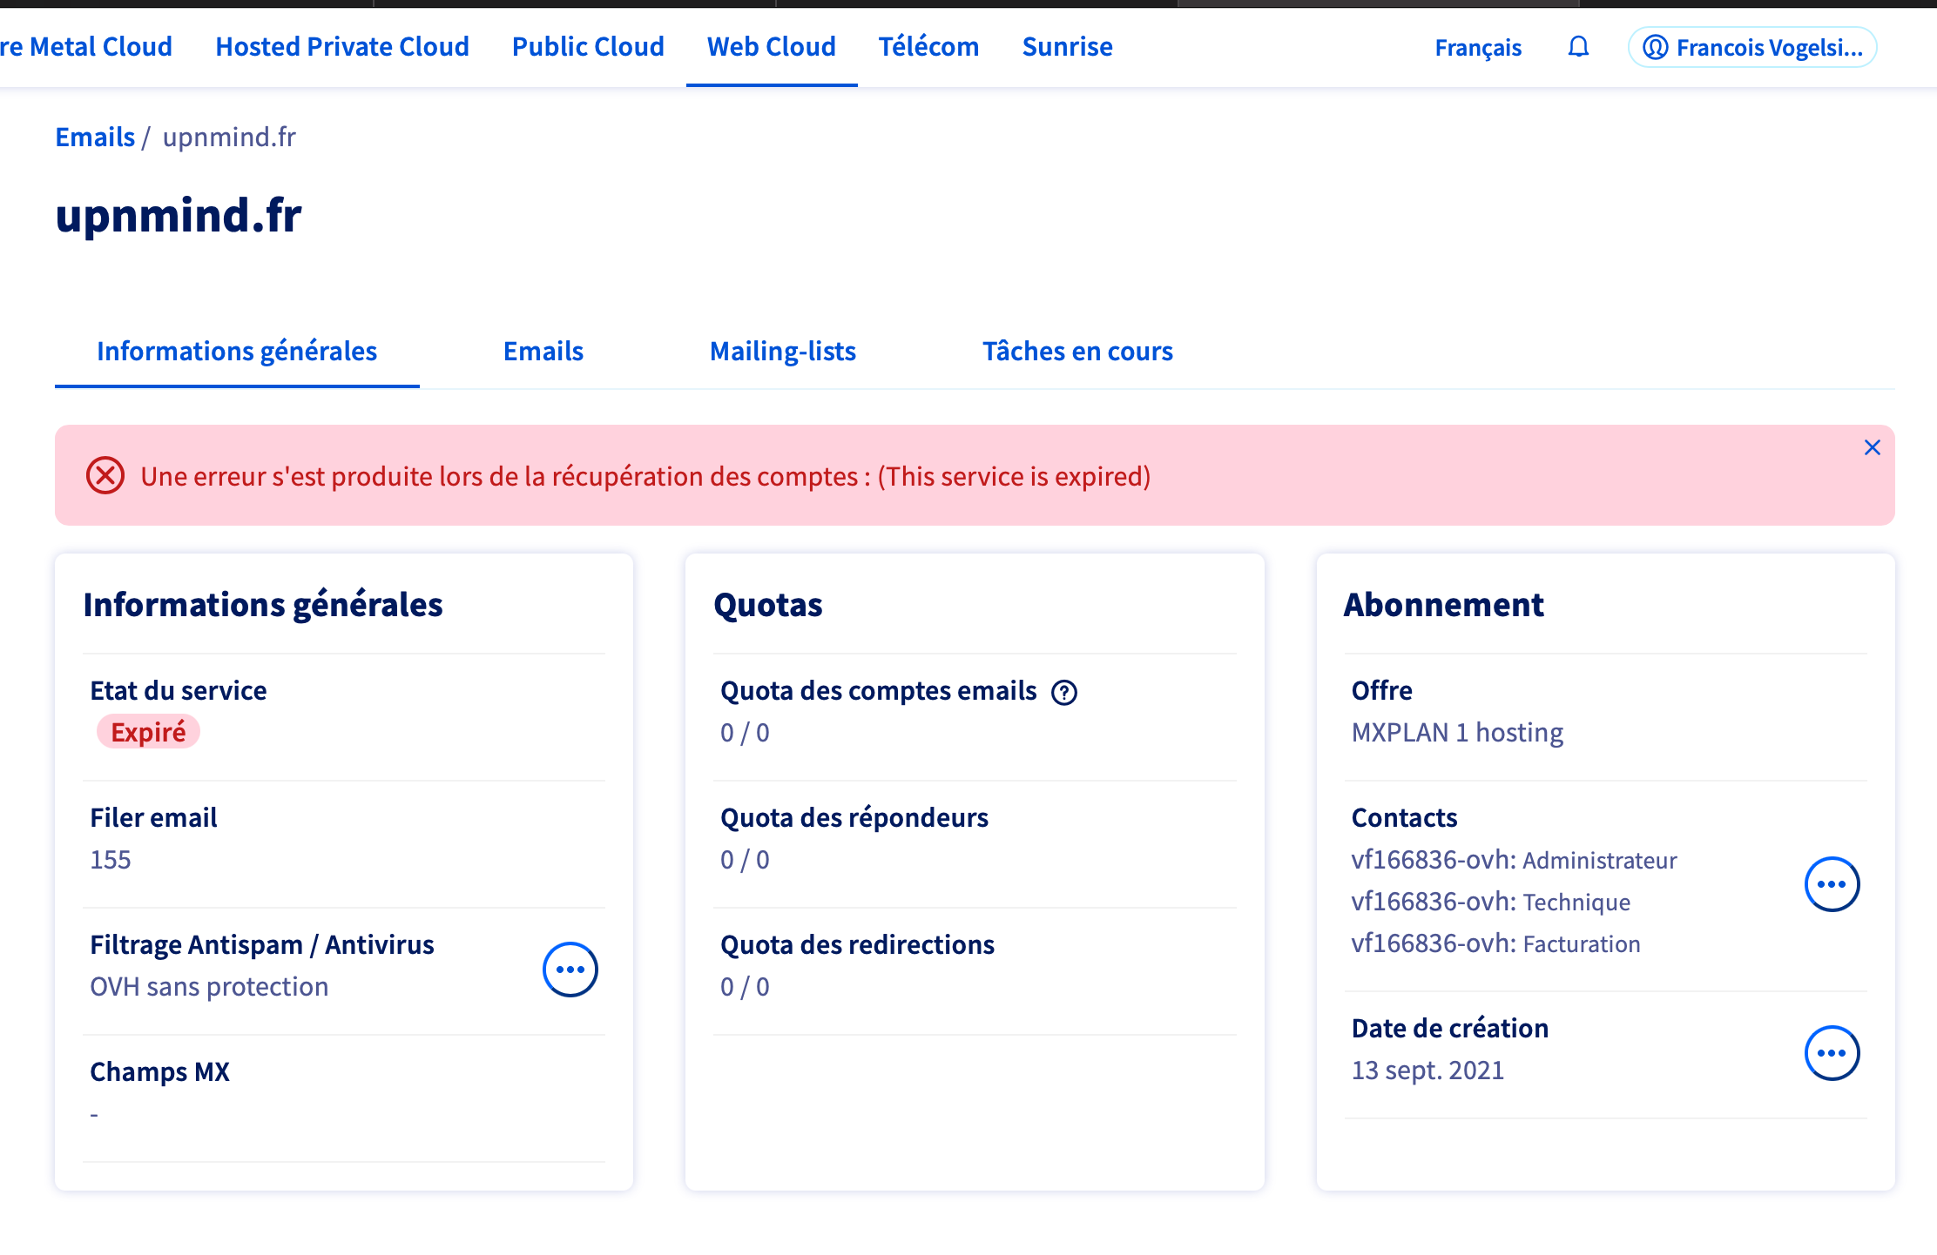
Task: Go to Emails breadcrumb link
Action: pos(95,138)
